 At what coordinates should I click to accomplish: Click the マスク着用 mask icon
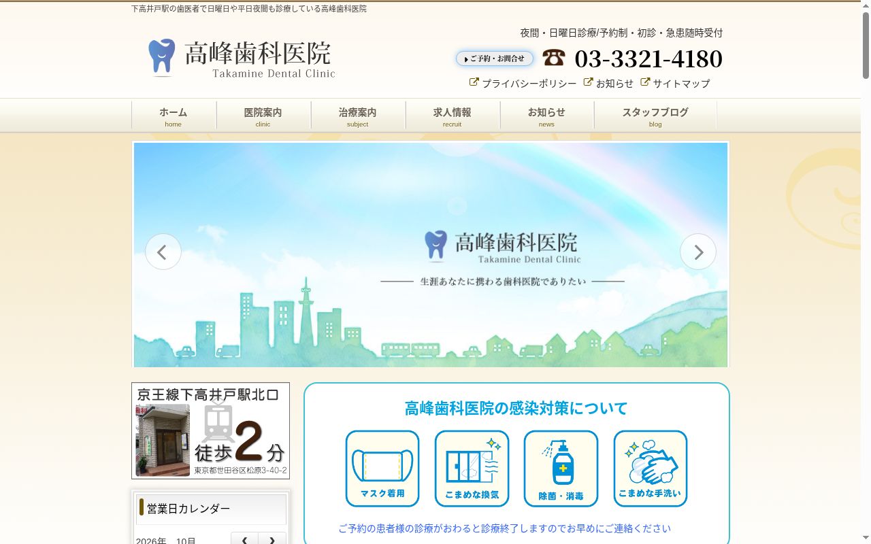coord(382,469)
